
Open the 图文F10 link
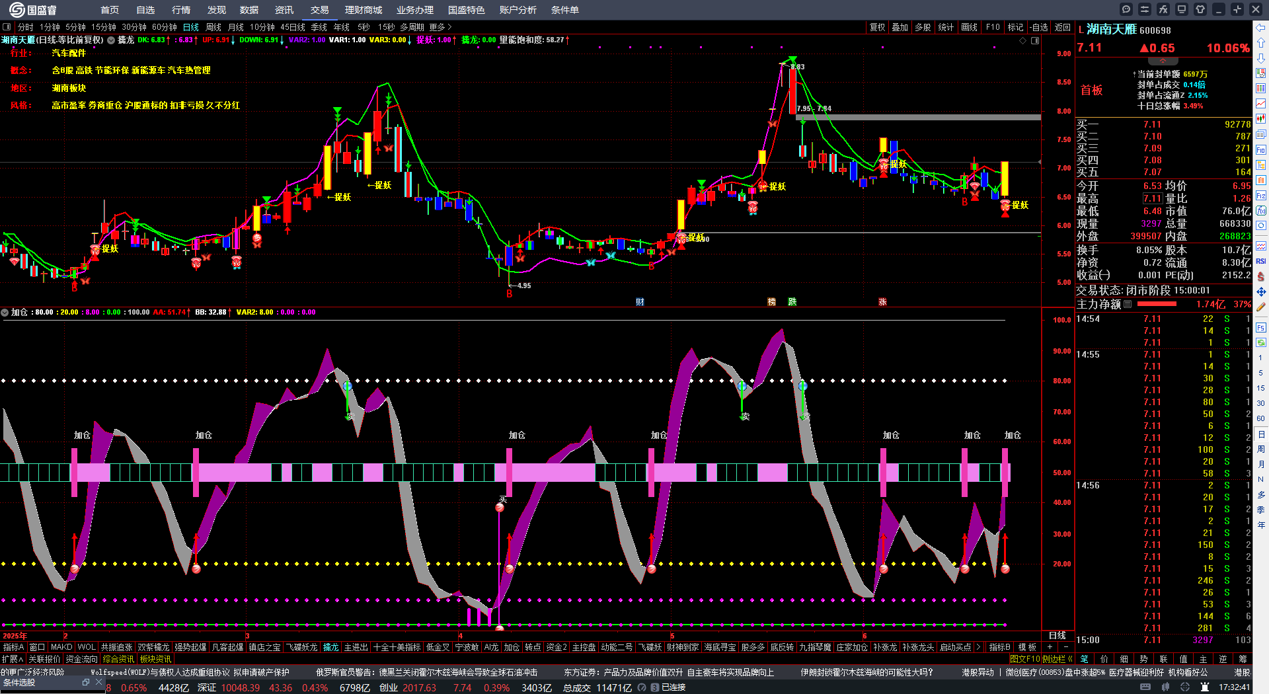click(x=1025, y=659)
